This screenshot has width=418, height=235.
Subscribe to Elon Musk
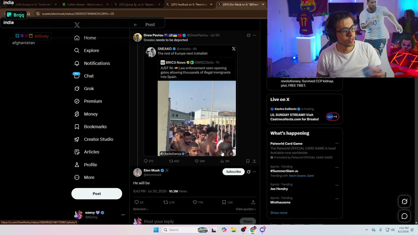click(x=233, y=172)
